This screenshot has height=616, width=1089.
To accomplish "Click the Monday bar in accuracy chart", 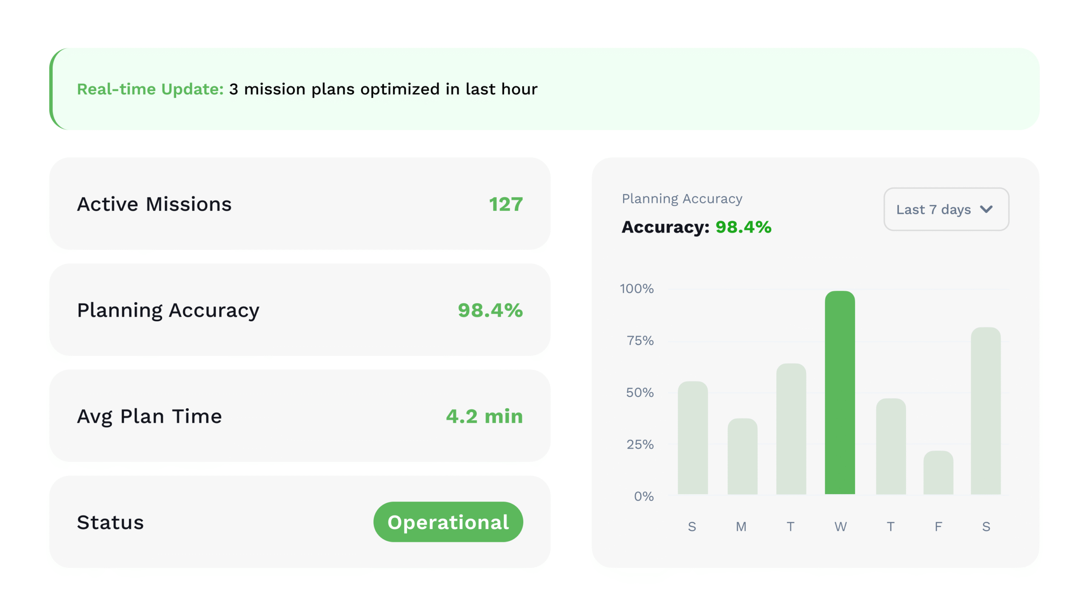I will 742,456.
